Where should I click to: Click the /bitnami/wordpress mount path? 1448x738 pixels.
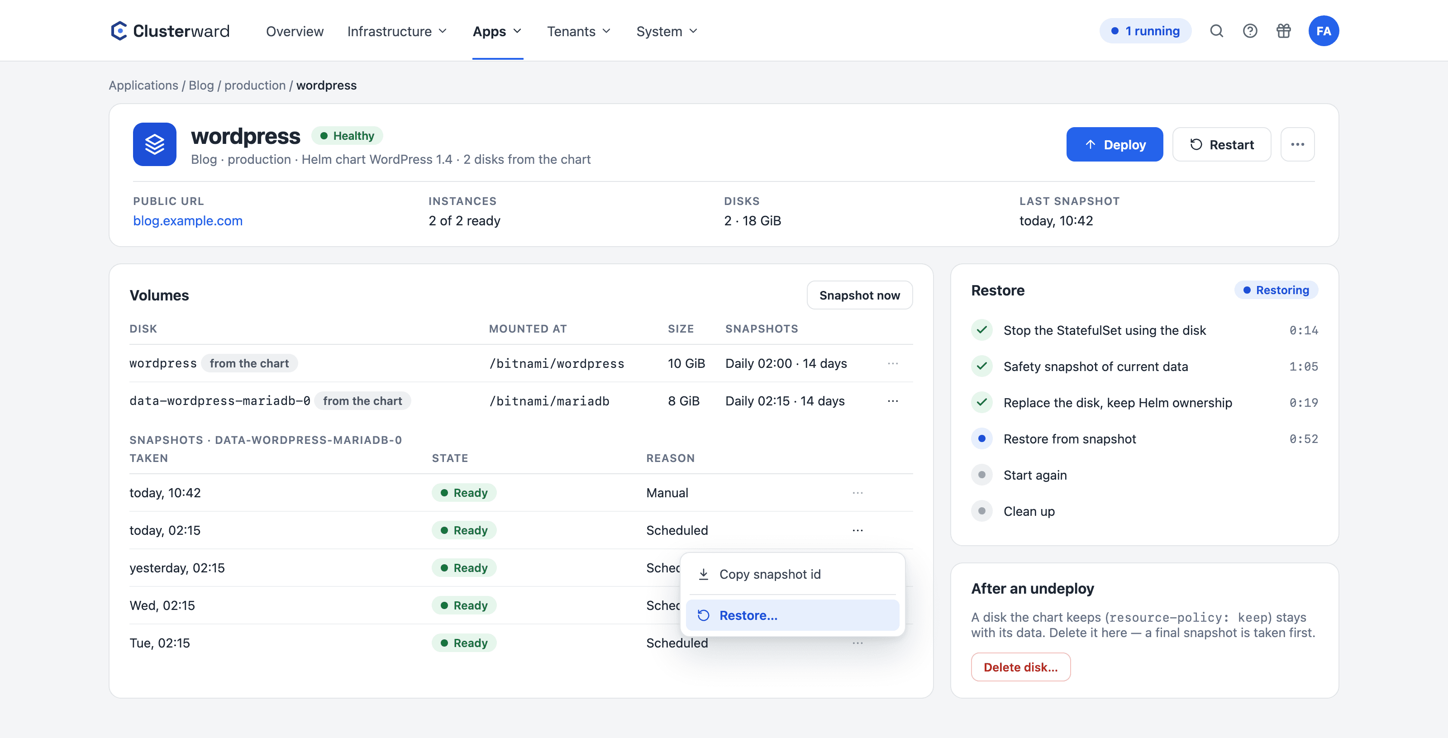[x=557, y=364]
